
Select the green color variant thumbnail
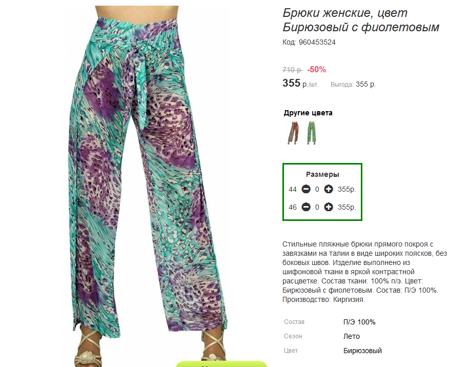(x=311, y=133)
